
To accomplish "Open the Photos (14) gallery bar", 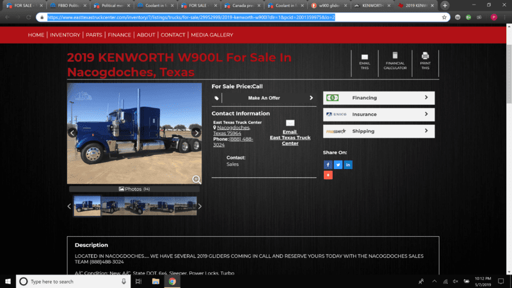I will tap(134, 189).
